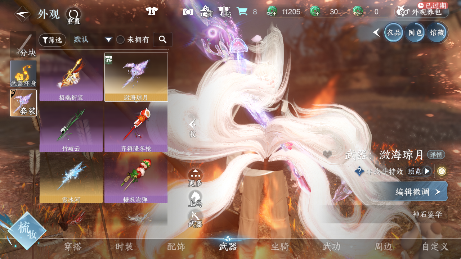
Task: Switch to the 武器 bottom tab
Action: [228, 247]
